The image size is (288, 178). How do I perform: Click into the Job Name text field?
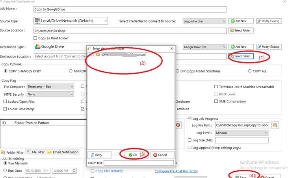point(130,9)
